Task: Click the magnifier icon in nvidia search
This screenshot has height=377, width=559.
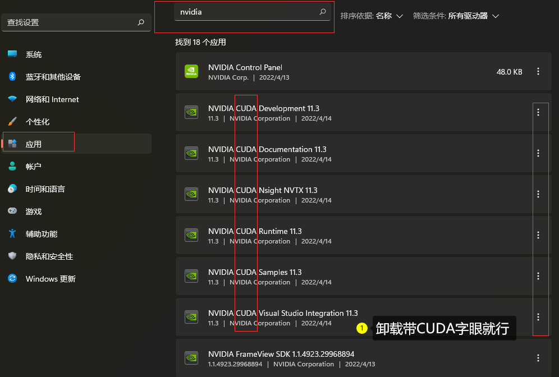Action: pyautogui.click(x=323, y=12)
